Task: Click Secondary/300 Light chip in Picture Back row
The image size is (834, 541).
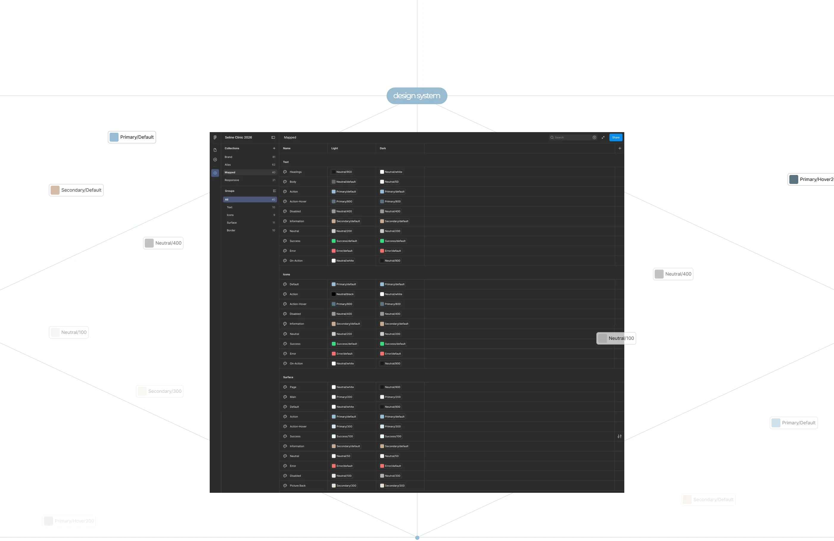Action: (x=344, y=486)
